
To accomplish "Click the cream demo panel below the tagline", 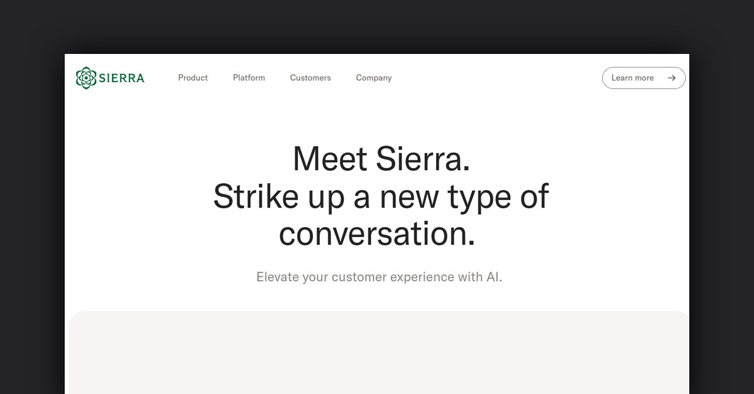I will [377, 354].
